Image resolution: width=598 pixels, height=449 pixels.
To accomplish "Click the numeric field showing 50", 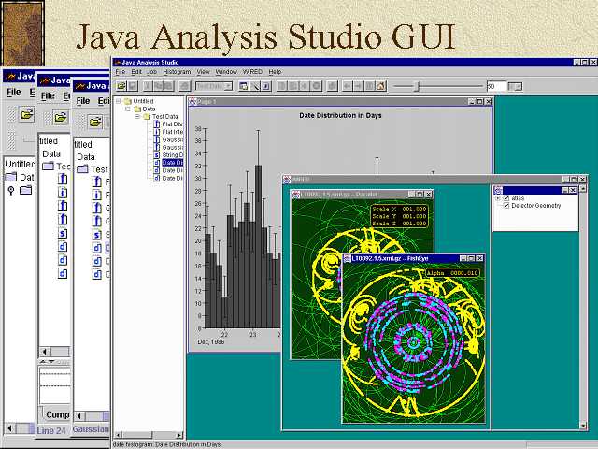I will [495, 86].
